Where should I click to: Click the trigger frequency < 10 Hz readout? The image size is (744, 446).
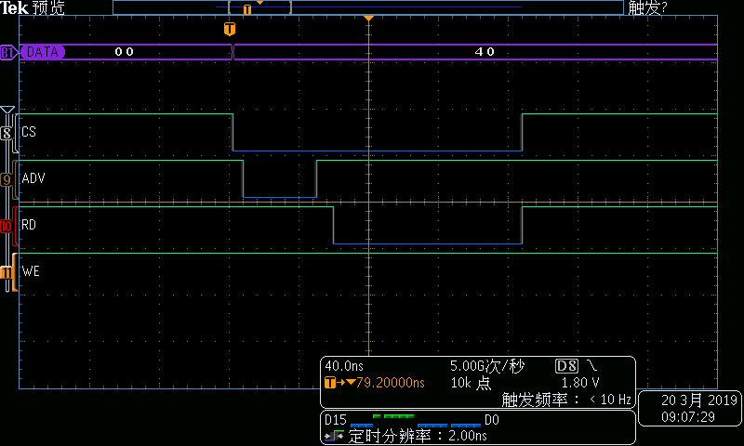(x=566, y=400)
